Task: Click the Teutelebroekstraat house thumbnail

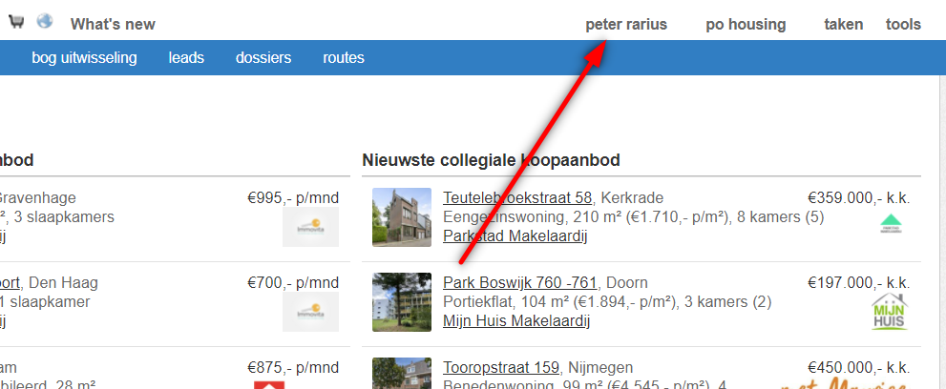Action: (x=402, y=217)
